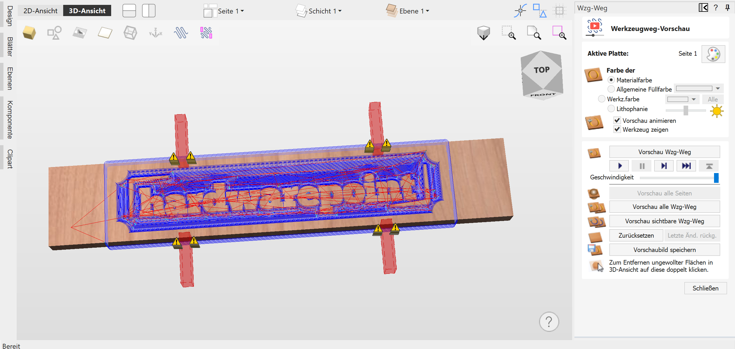Toggle the material rendering icon
This screenshot has width=735, height=349.
click(x=80, y=33)
